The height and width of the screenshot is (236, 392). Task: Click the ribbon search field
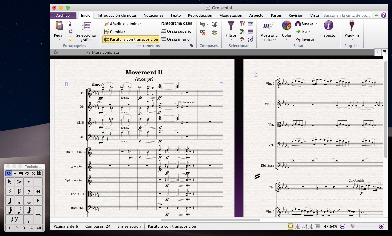coord(347,15)
